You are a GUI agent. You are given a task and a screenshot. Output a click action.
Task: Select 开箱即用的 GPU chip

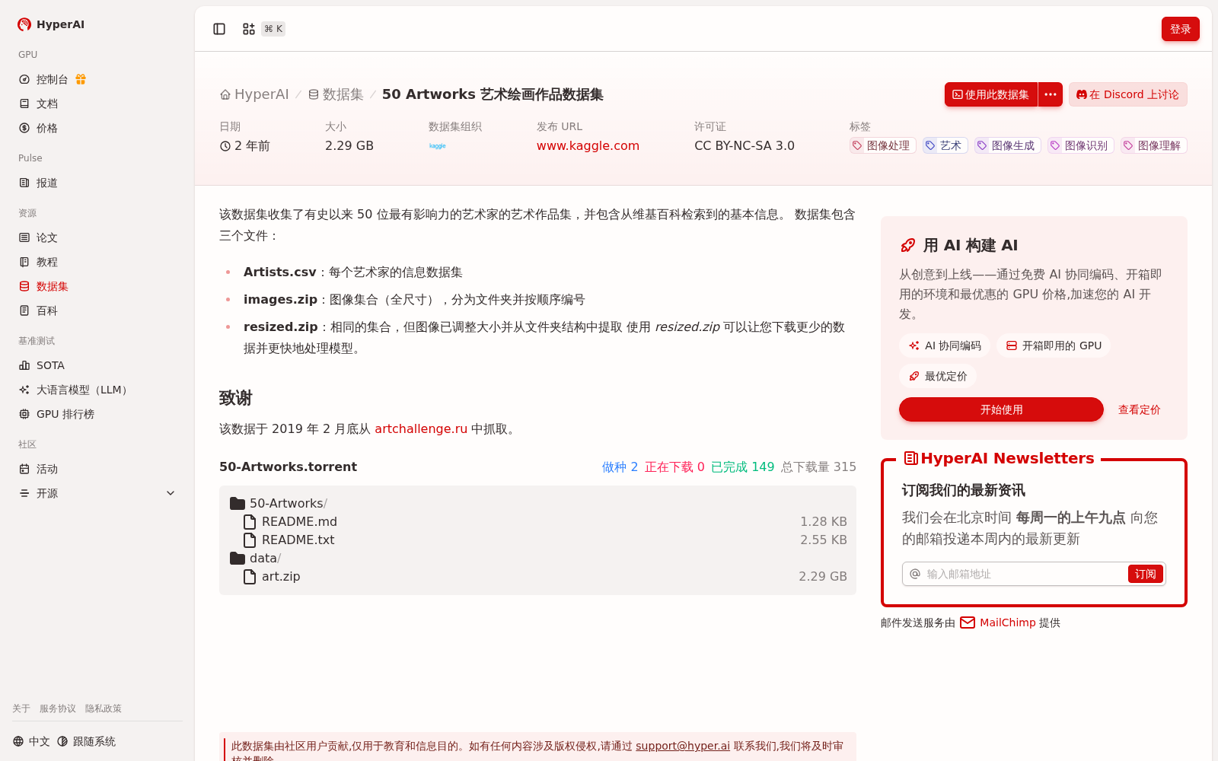pyautogui.click(x=1054, y=345)
